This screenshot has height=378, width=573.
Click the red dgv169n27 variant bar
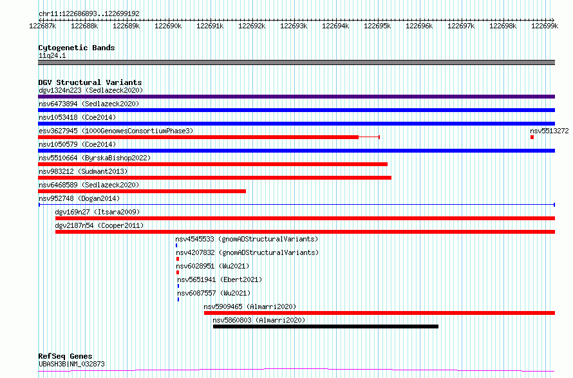pos(305,218)
